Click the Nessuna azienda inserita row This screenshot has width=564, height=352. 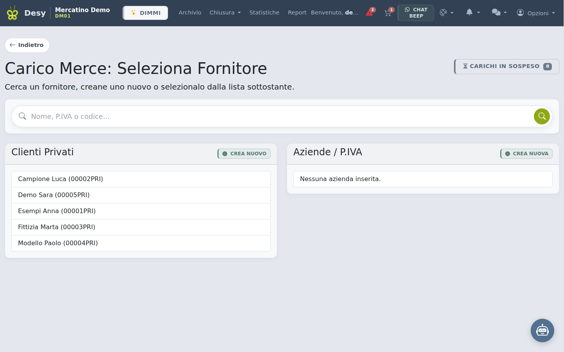(x=423, y=179)
